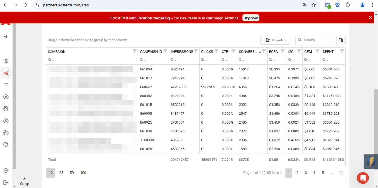Open the dashboard grid icon in sidebar
The width and height of the screenshot is (378, 188).
coord(6,61)
